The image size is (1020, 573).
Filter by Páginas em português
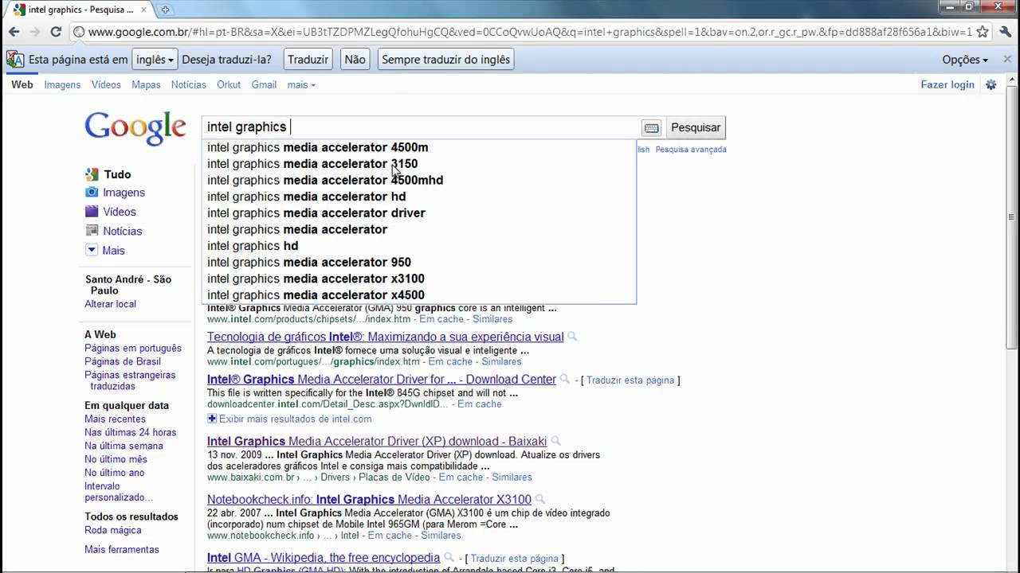click(133, 348)
